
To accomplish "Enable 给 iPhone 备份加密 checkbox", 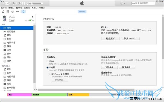I will click(x=50, y=74).
